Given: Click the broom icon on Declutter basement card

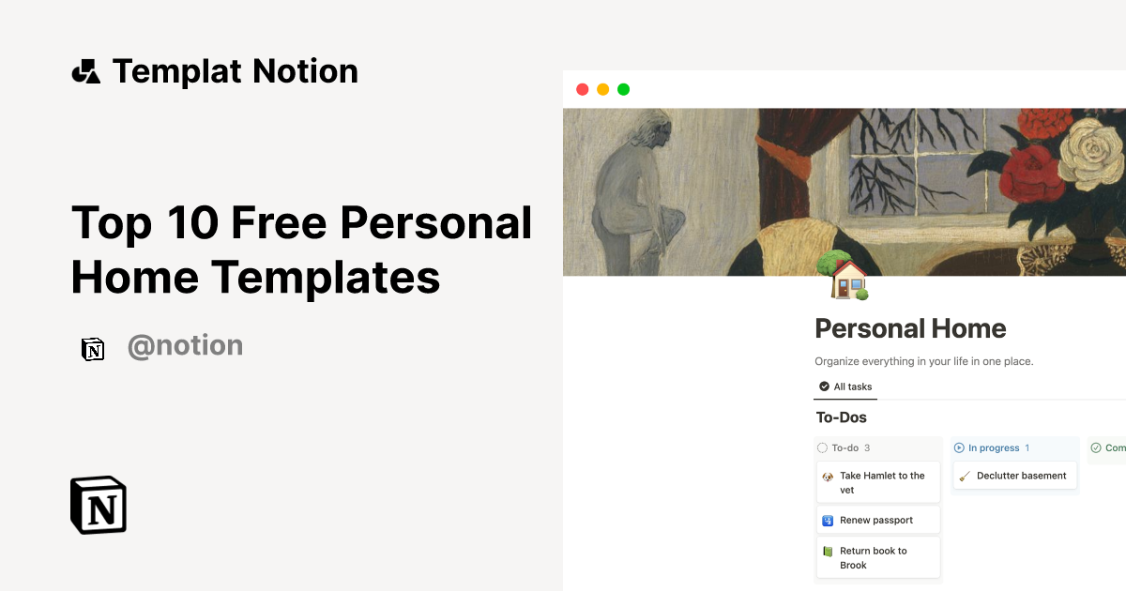Looking at the screenshot, I should pyautogui.click(x=966, y=476).
